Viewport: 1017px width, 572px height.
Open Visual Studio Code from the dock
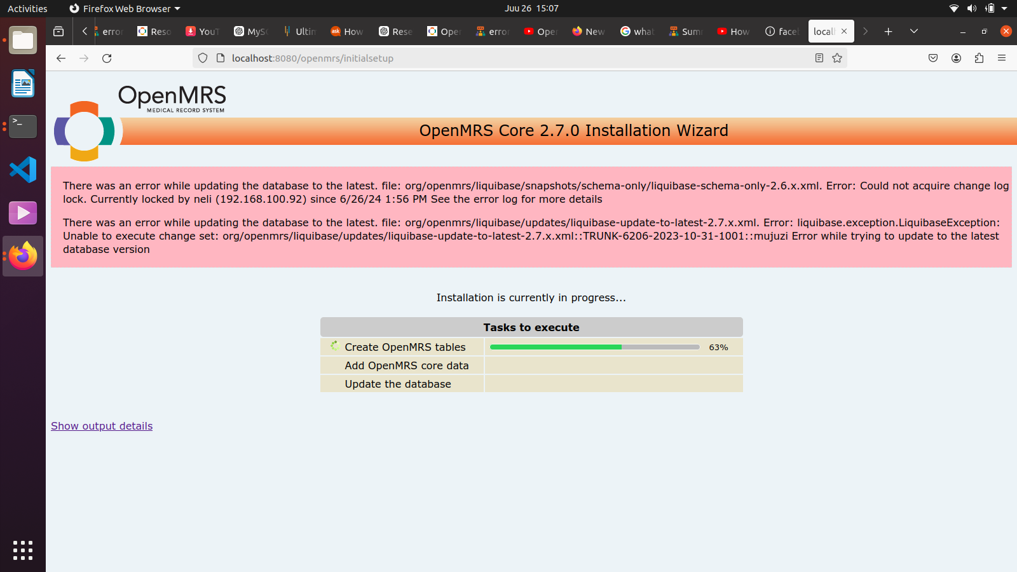coord(23,170)
